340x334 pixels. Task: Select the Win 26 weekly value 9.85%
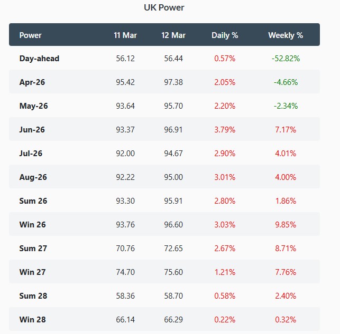(286, 225)
